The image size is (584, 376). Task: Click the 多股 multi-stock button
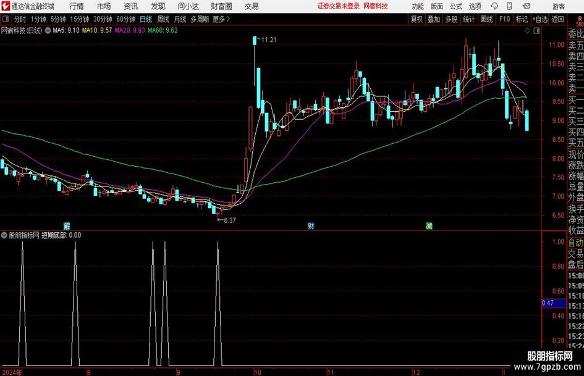(x=451, y=19)
